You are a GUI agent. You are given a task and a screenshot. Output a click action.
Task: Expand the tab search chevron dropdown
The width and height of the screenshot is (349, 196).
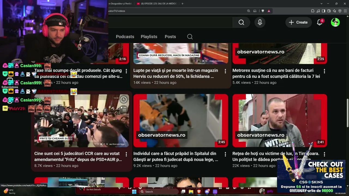(x=321, y=4)
